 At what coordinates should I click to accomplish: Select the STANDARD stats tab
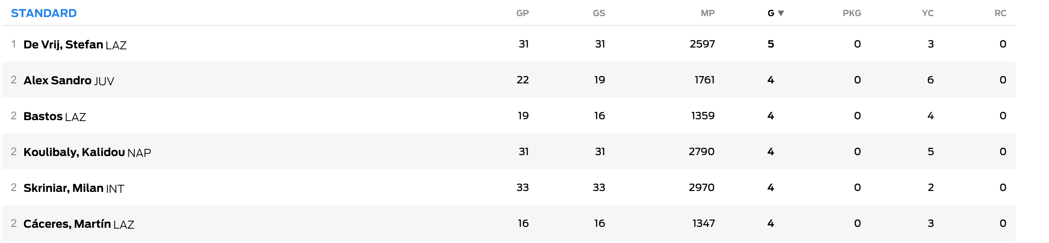44,13
